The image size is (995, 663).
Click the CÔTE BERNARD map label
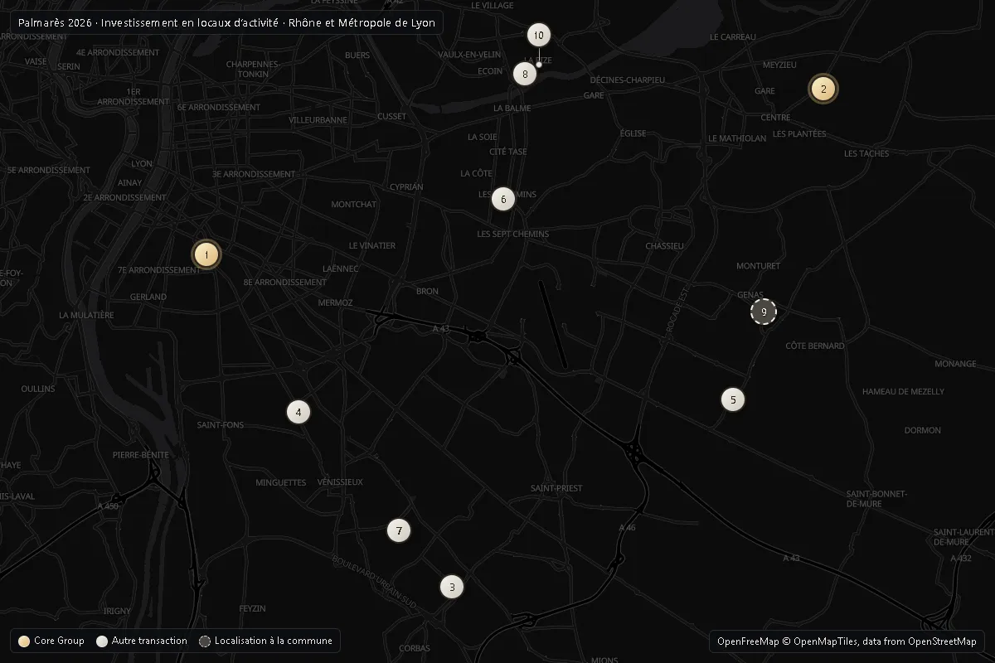click(815, 346)
